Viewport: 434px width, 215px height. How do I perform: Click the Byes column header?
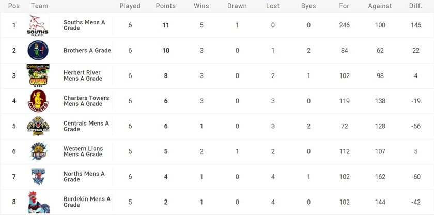pos(308,6)
